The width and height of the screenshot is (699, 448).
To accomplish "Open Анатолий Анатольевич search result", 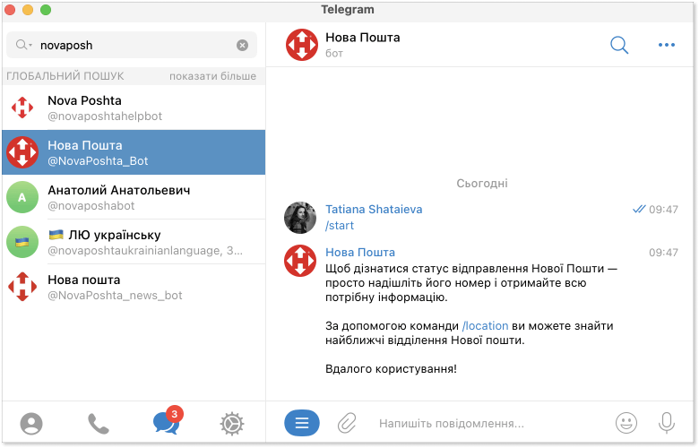I will click(134, 197).
